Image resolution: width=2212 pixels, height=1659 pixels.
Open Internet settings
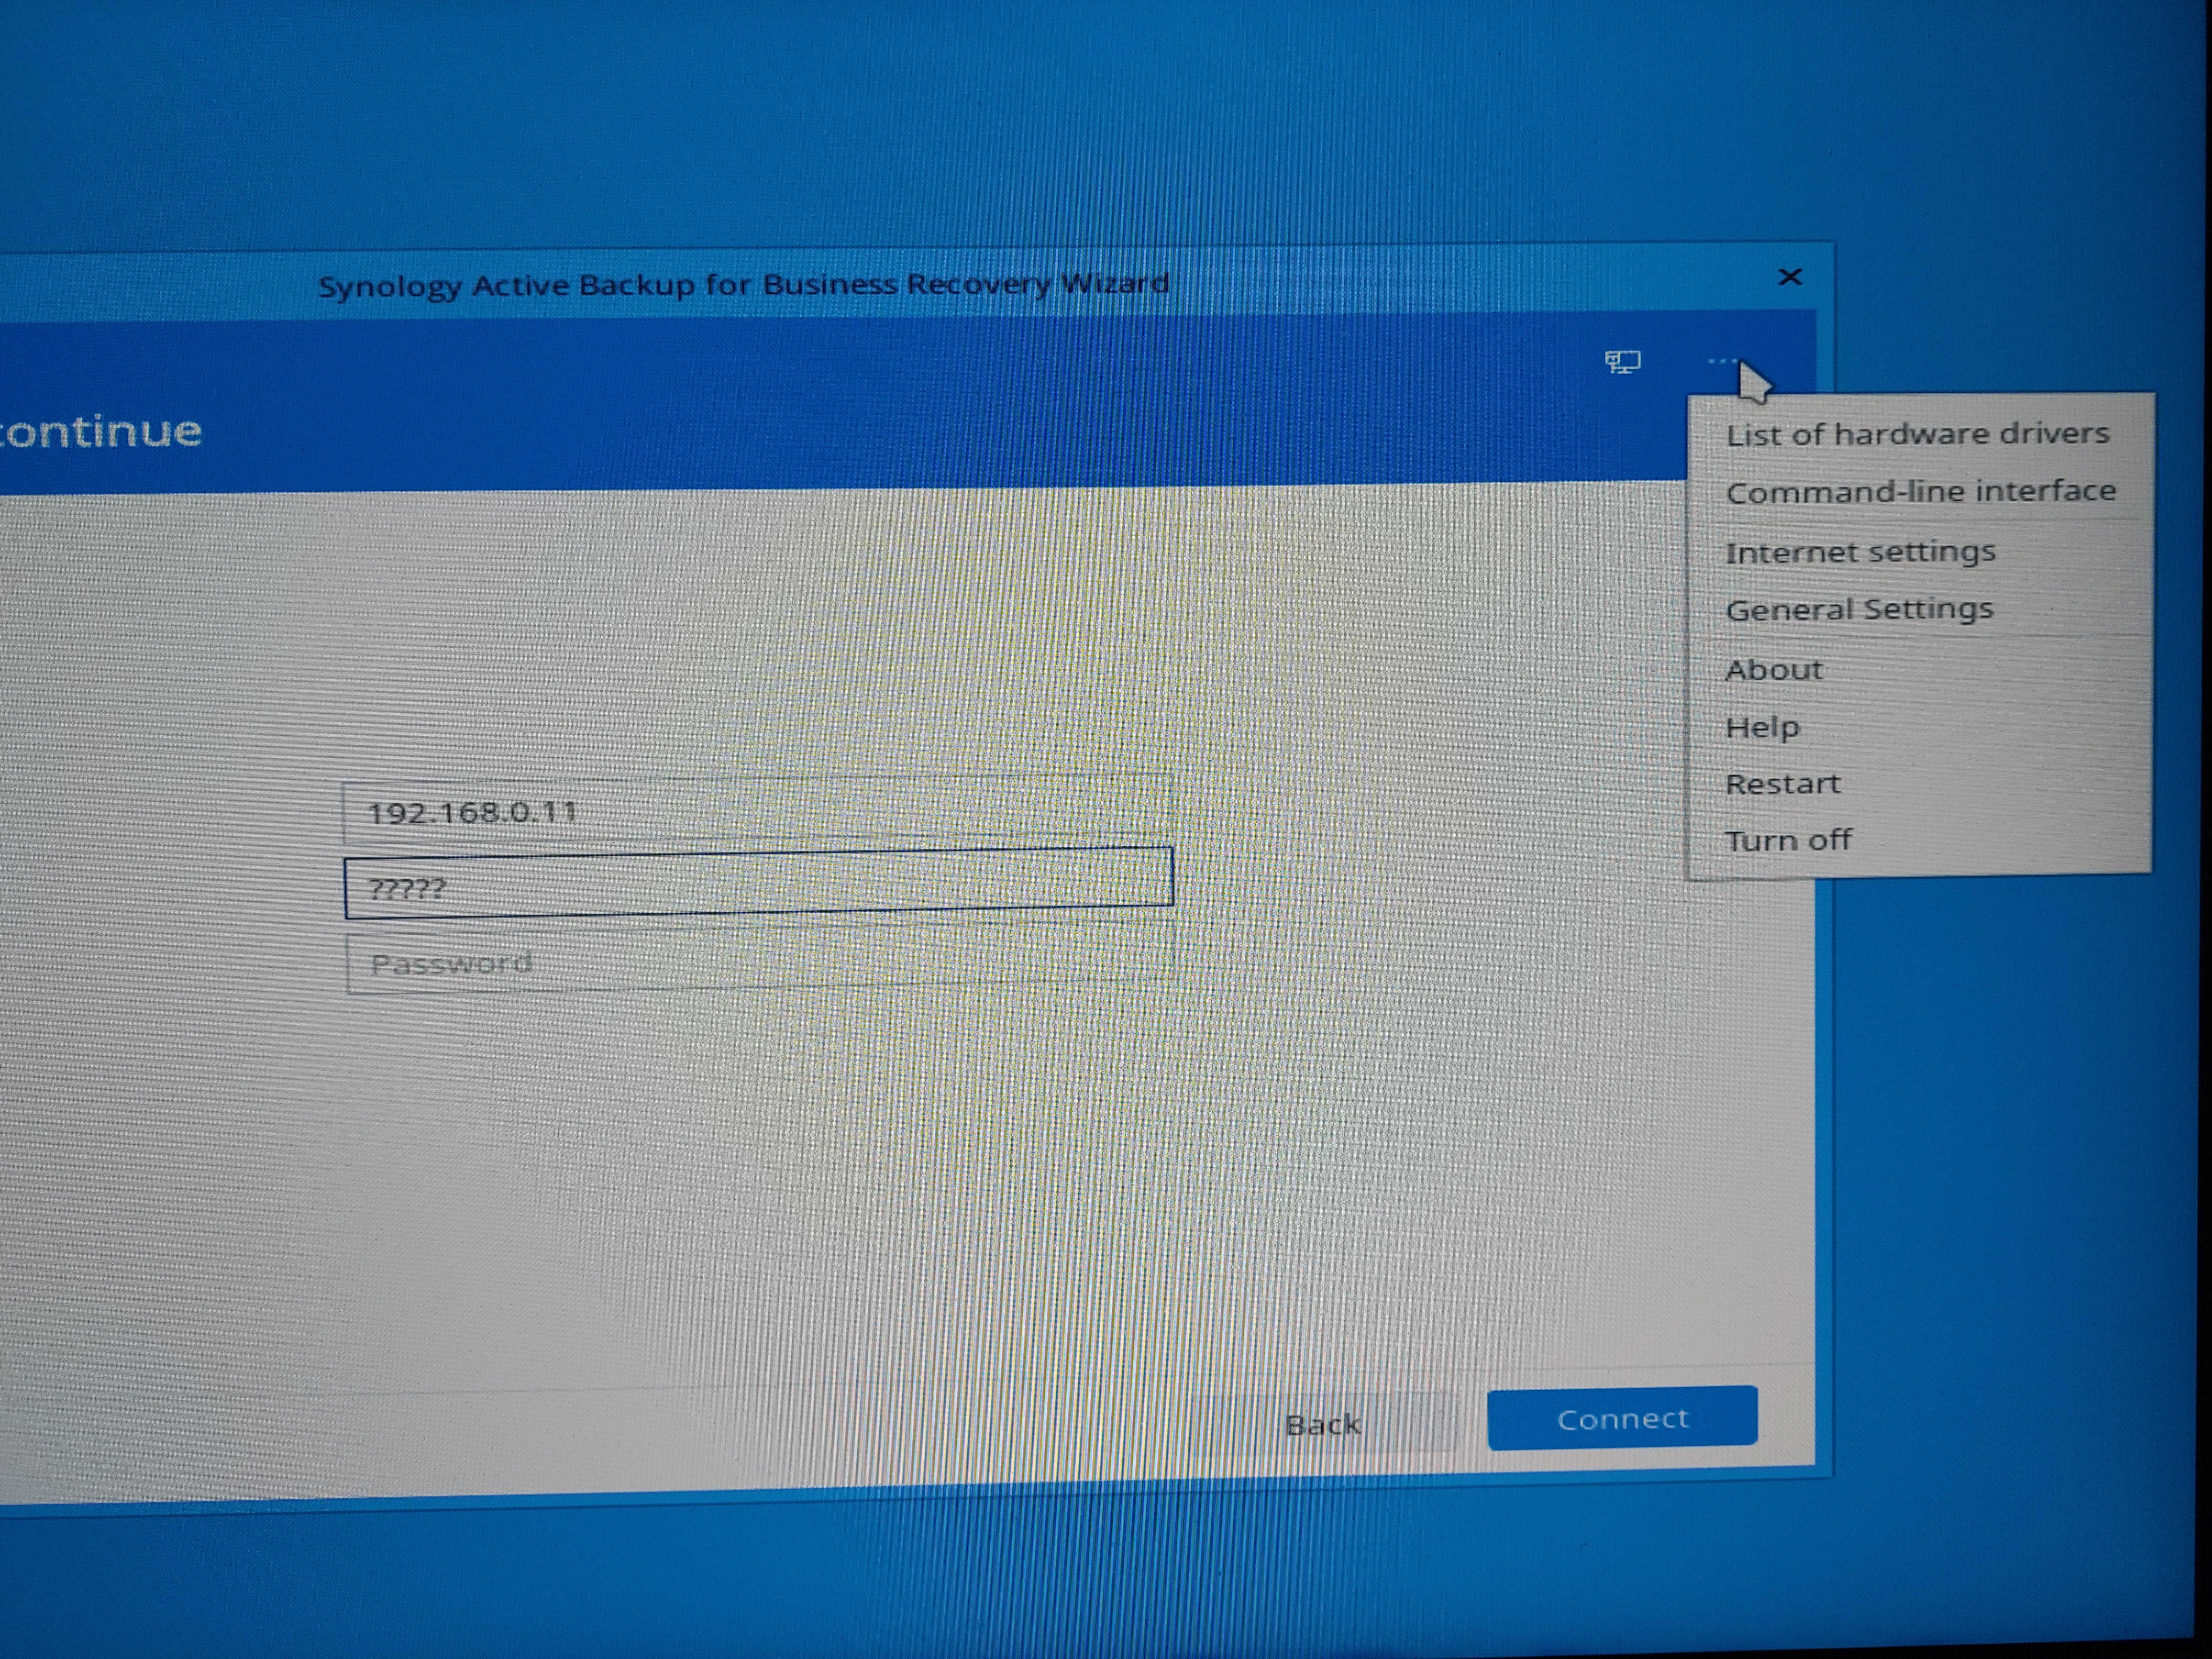click(1860, 551)
